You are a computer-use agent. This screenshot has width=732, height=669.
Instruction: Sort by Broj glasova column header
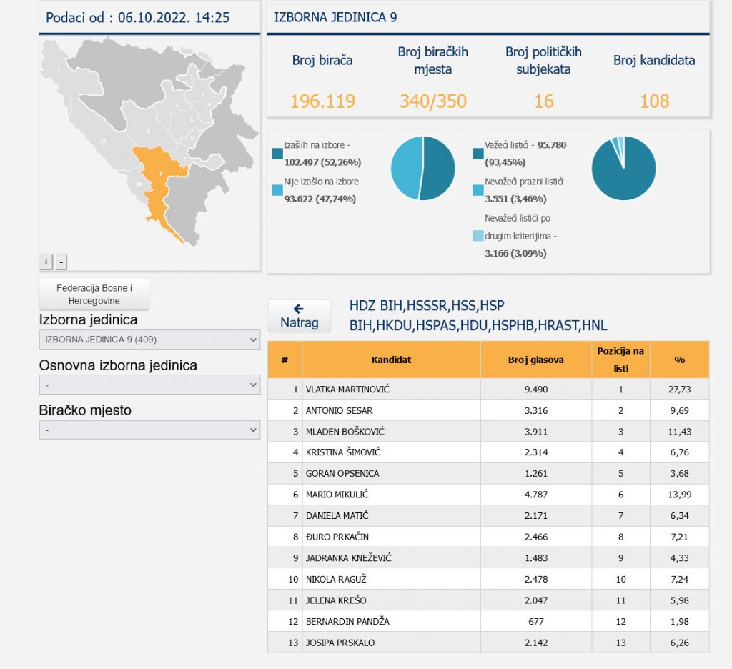(x=535, y=360)
